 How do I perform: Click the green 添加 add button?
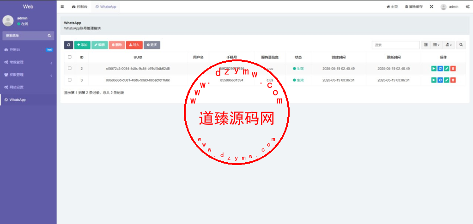(x=82, y=45)
